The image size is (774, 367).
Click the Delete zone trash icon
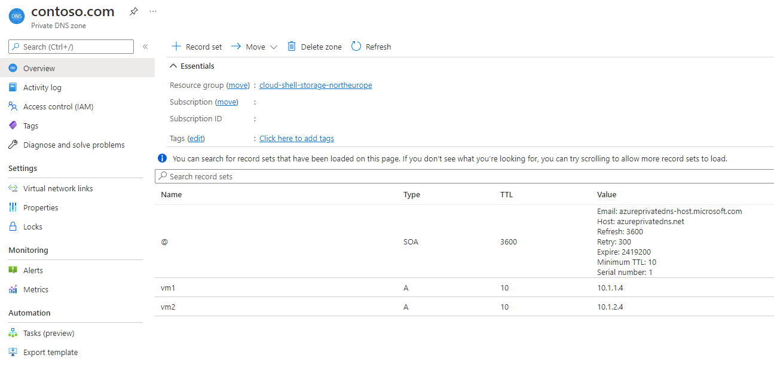point(292,46)
